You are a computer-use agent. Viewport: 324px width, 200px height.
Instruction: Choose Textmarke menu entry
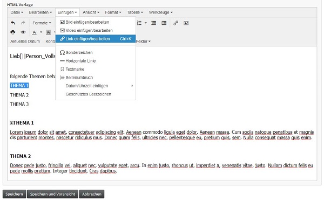click(x=96, y=69)
